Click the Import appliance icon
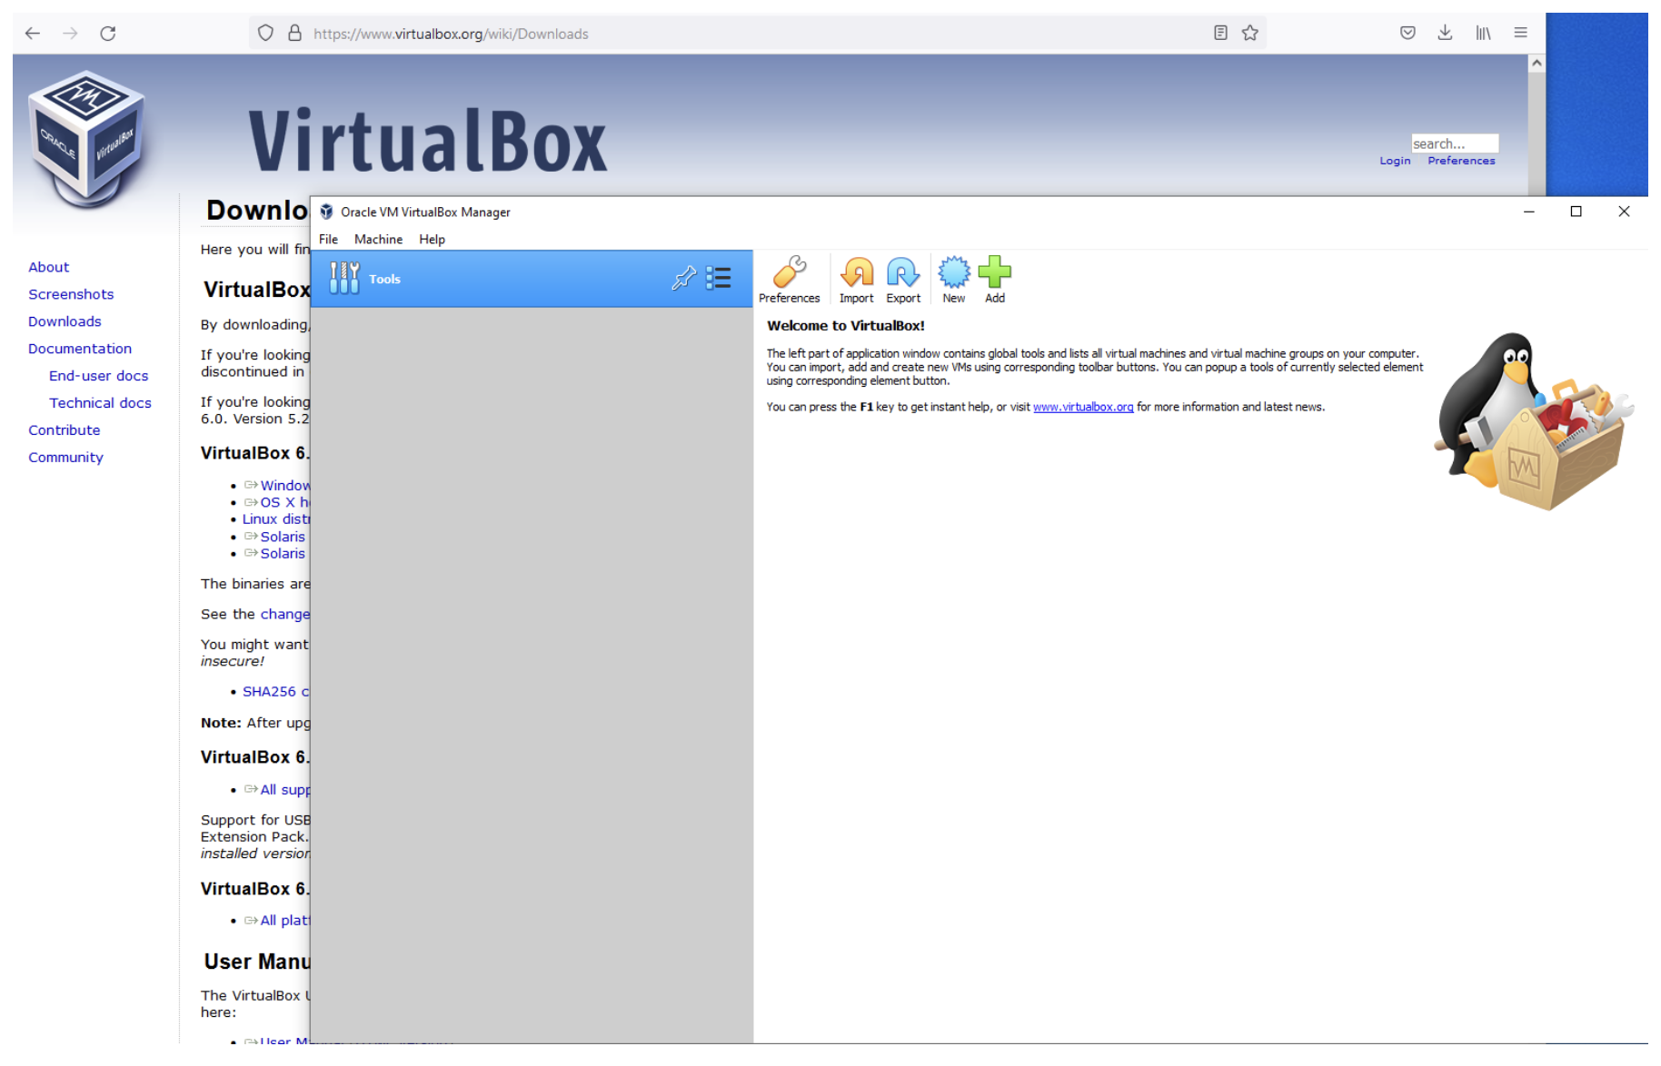The height and width of the screenshot is (1066, 1661). pyautogui.click(x=856, y=278)
